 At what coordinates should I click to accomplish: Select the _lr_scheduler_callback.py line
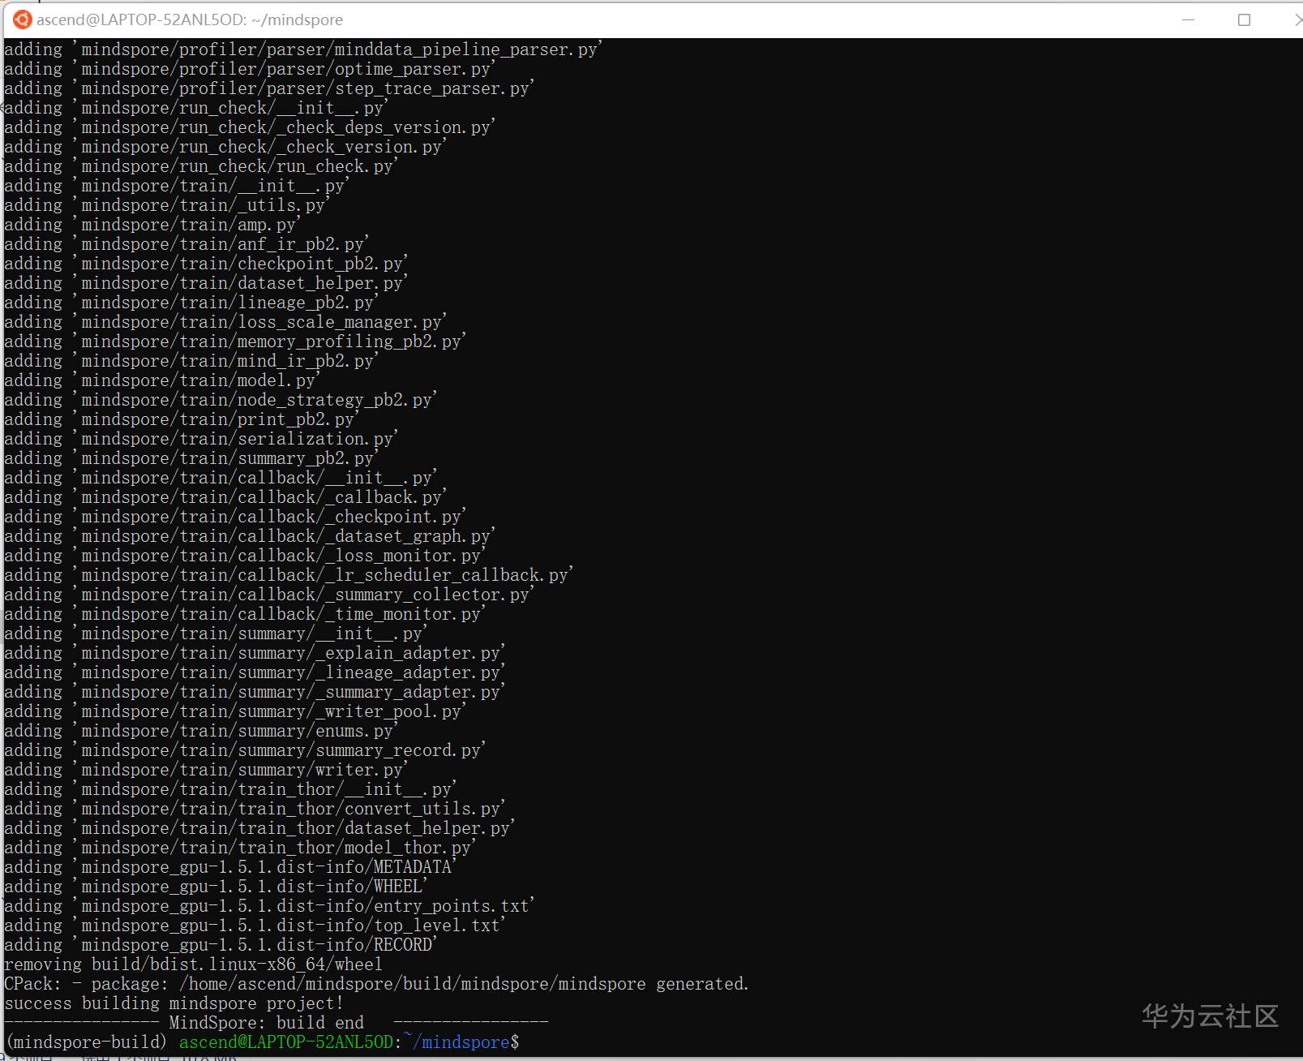[x=289, y=575]
